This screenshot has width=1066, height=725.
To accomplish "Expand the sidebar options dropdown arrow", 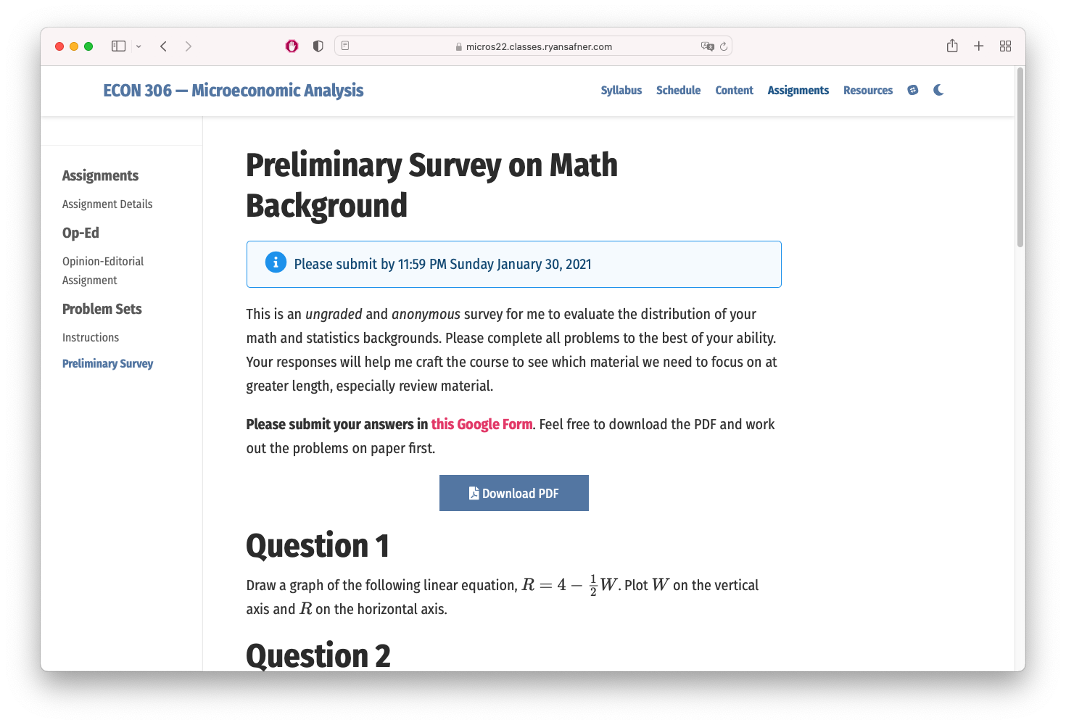I will tap(139, 46).
